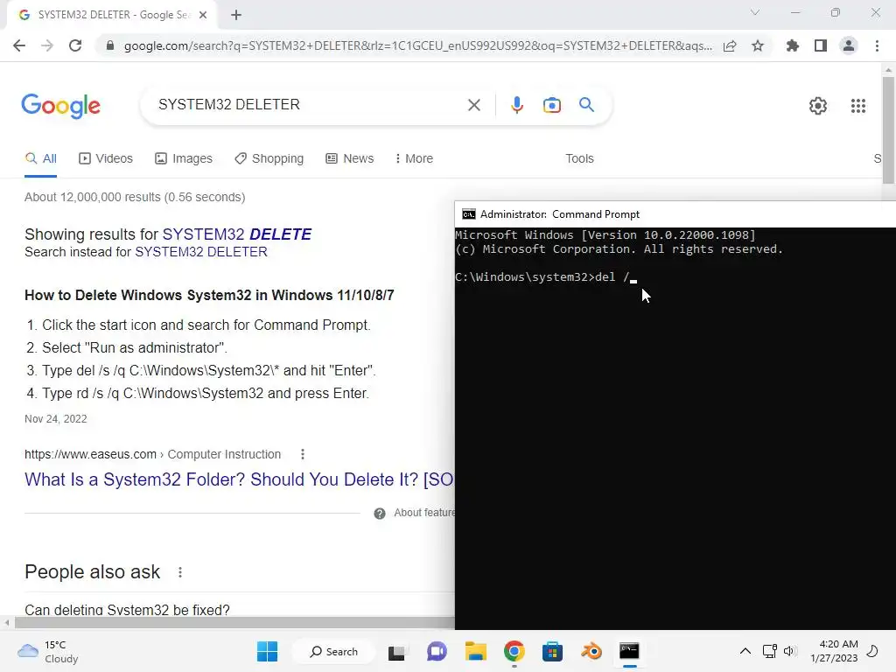Open the Extensions puzzle icon
The width and height of the screenshot is (896, 672).
[793, 45]
